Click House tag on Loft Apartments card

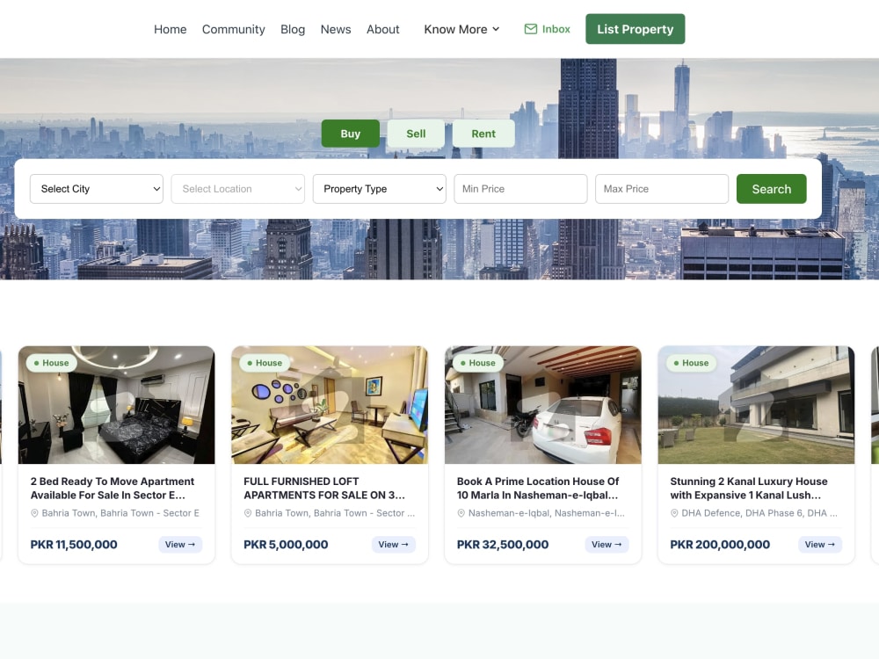pyautogui.click(x=265, y=363)
